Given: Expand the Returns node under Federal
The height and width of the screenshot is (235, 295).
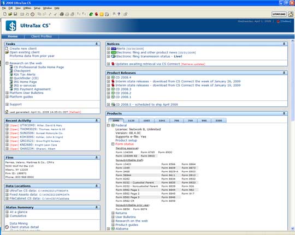Looking at the screenshot, I should [113, 213].
